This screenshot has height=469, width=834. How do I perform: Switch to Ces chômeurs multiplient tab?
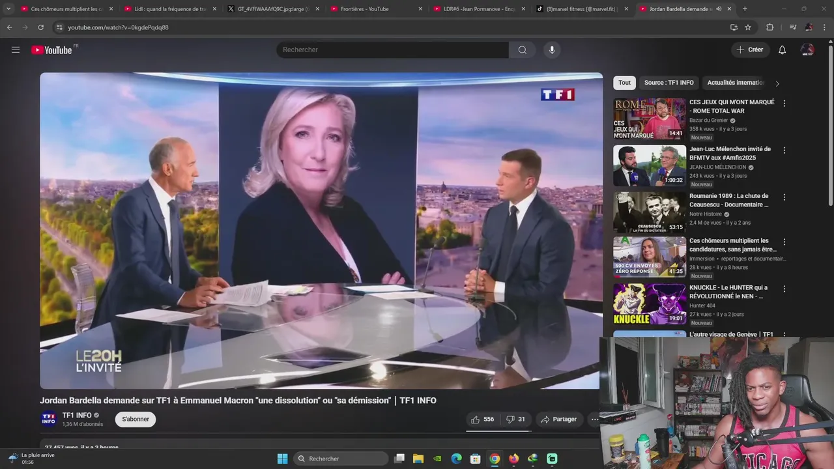click(66, 9)
